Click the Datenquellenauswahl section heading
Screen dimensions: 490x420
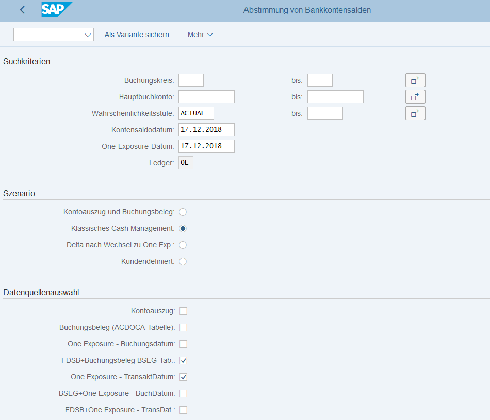click(41, 293)
